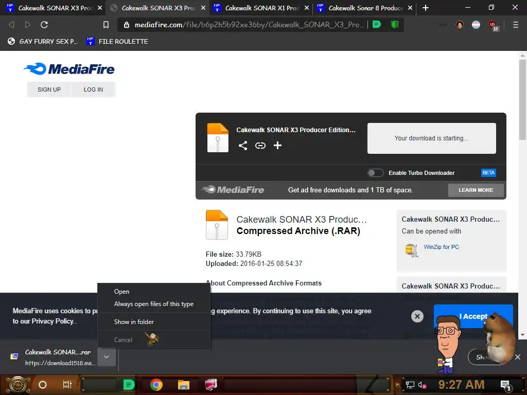This screenshot has width=527, height=395.
Task: Enable the Turbo Downloader toggle
Action: tap(375, 173)
